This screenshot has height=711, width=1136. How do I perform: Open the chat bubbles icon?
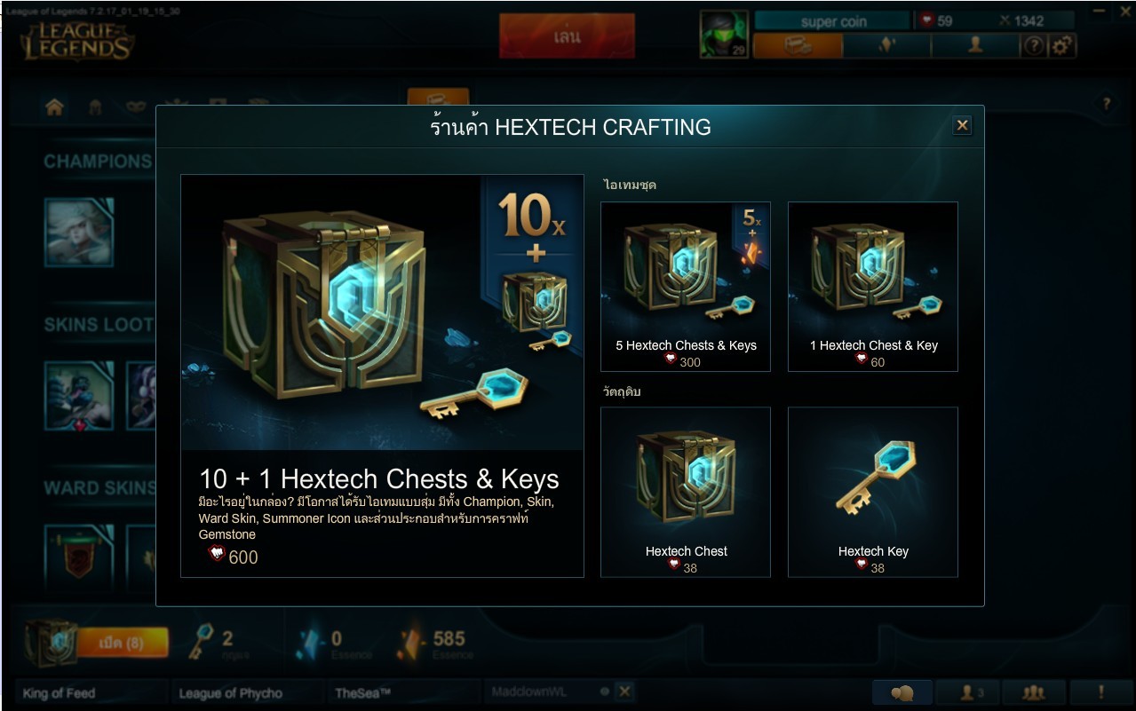coord(902,692)
